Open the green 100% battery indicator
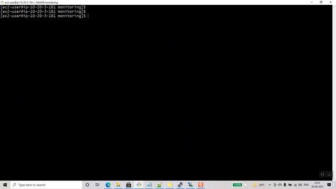Viewport: 336px width, 189px height. [x=237, y=185]
